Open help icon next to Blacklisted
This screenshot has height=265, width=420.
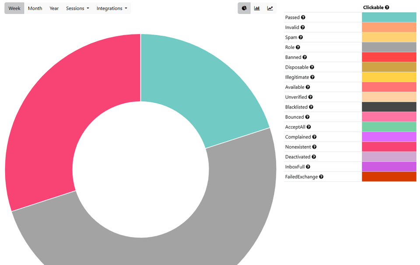311,107
